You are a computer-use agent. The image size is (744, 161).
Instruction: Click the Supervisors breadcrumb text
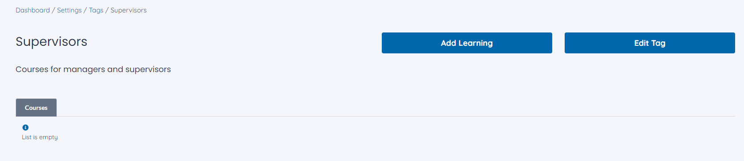pyautogui.click(x=129, y=10)
